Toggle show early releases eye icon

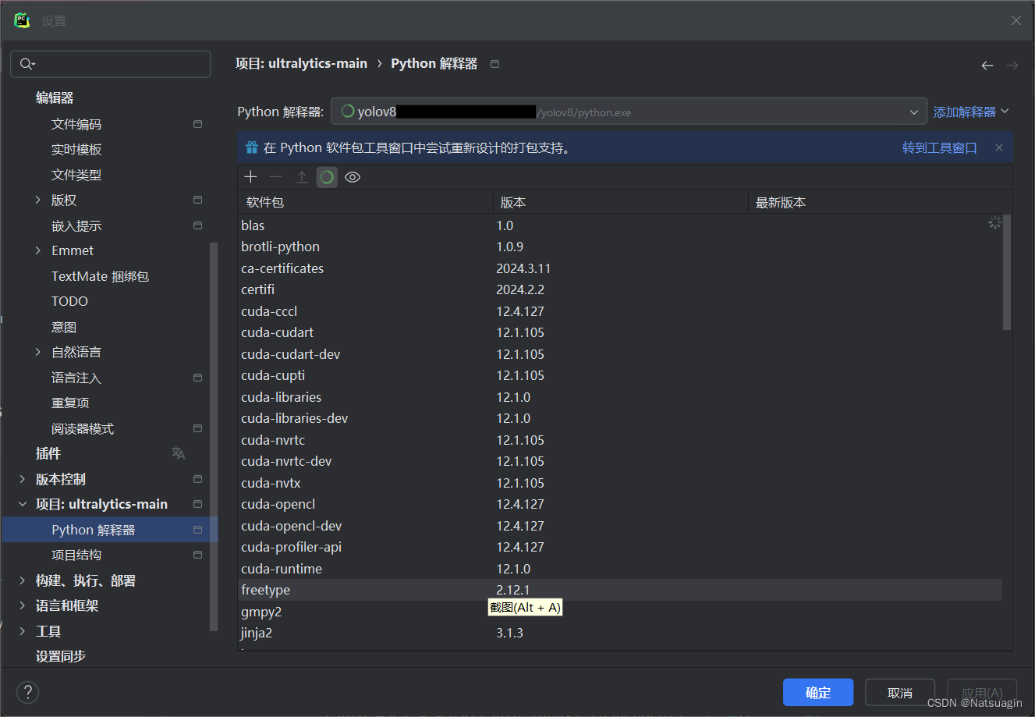coord(353,177)
